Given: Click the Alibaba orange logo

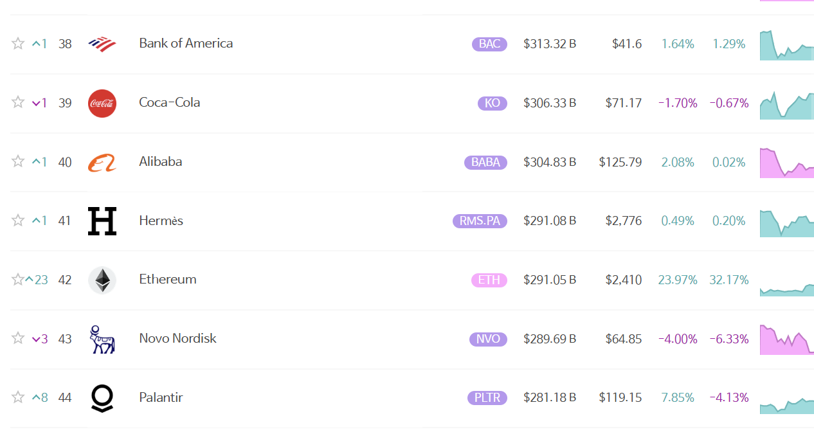Looking at the screenshot, I should (102, 162).
